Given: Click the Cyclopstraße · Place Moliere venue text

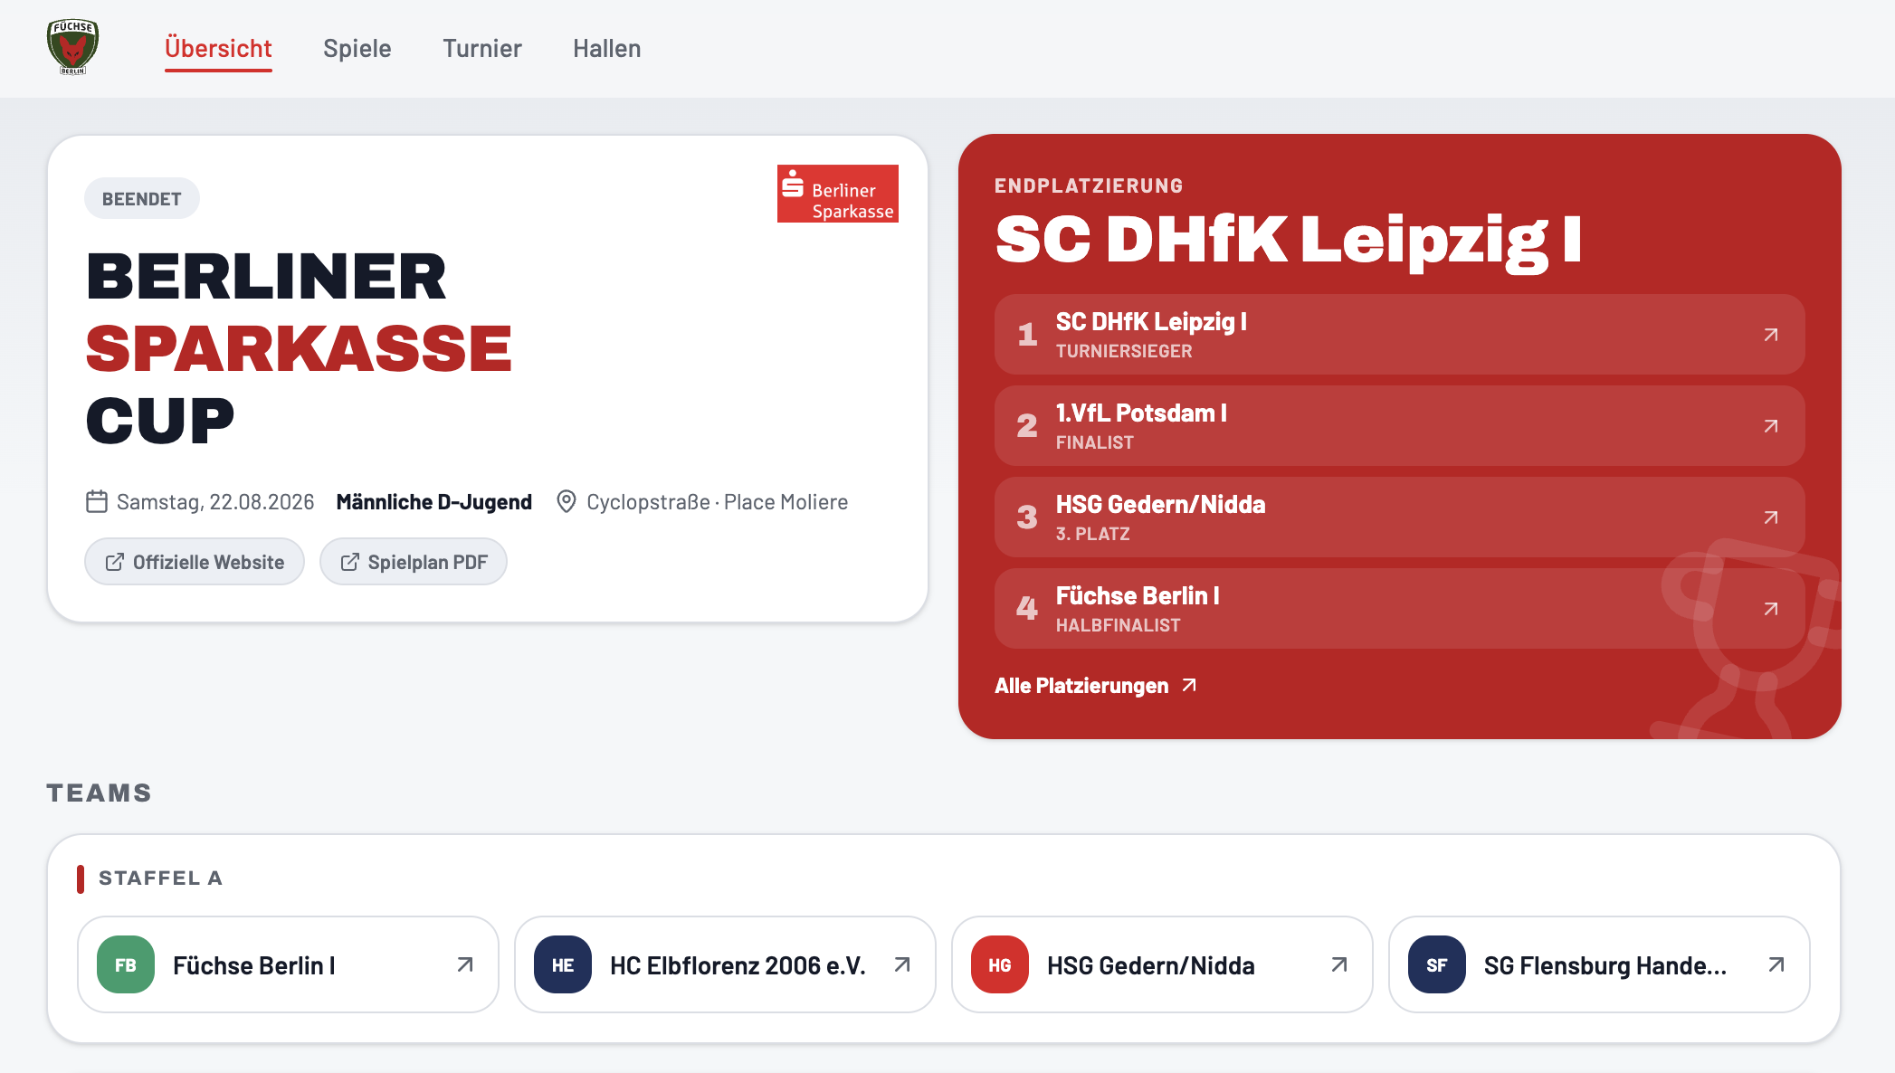Looking at the screenshot, I should [x=718, y=502].
